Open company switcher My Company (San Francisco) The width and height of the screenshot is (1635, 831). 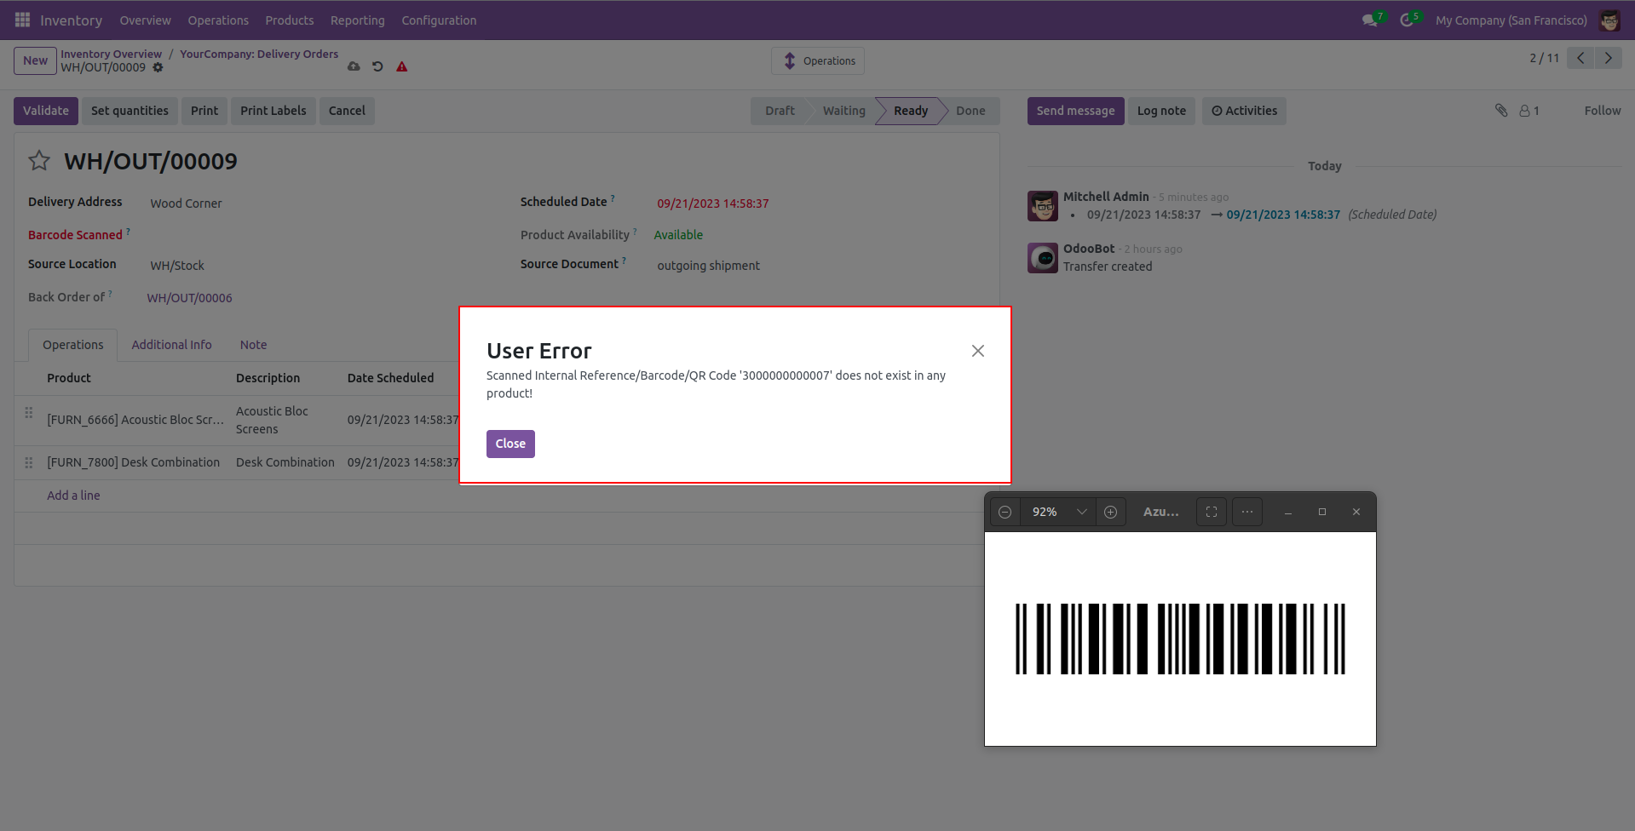pos(1511,20)
